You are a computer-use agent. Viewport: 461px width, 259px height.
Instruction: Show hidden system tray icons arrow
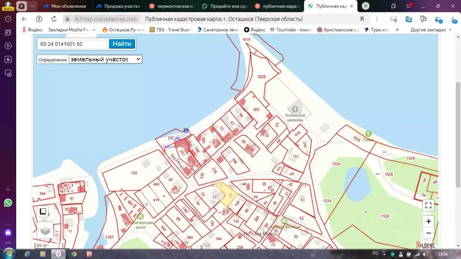click(x=384, y=255)
